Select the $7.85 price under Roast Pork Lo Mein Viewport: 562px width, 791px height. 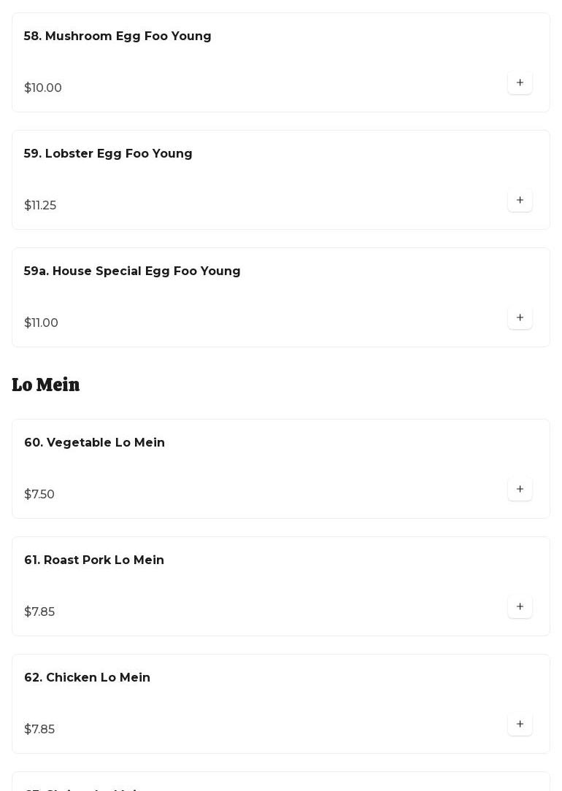39,612
